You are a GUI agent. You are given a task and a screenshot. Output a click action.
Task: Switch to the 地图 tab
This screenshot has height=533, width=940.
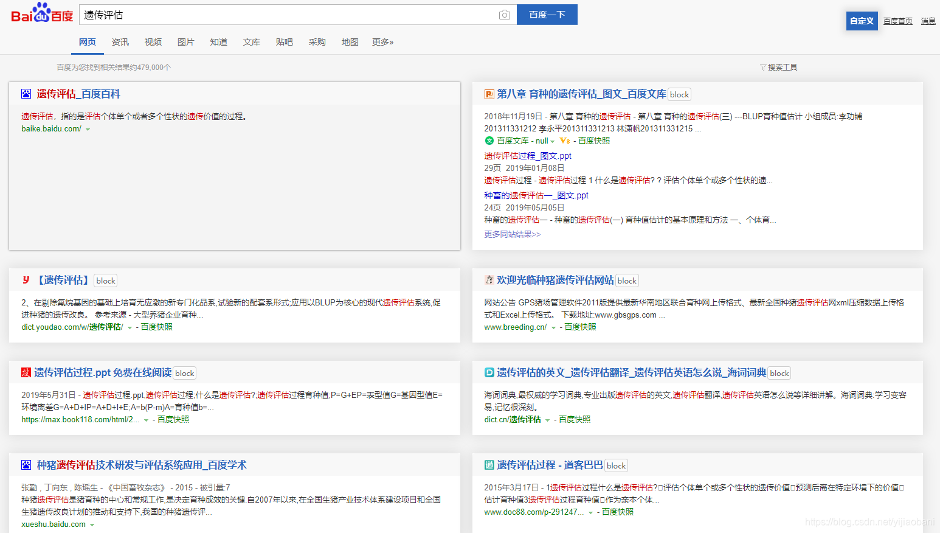tap(350, 42)
